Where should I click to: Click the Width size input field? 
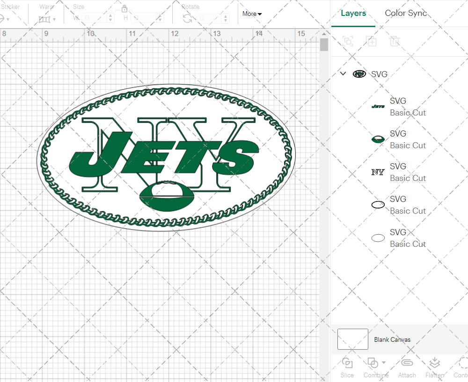(95, 18)
